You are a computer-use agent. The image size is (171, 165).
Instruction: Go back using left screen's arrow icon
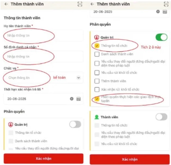tap(6, 4)
